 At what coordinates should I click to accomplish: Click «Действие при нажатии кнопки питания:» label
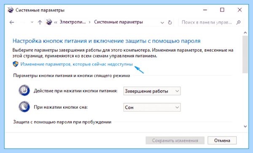pyautogui.click(x=75, y=91)
